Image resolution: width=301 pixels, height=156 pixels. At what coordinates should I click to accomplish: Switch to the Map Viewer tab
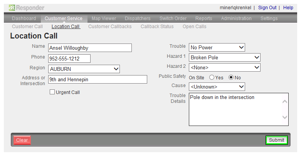104,18
